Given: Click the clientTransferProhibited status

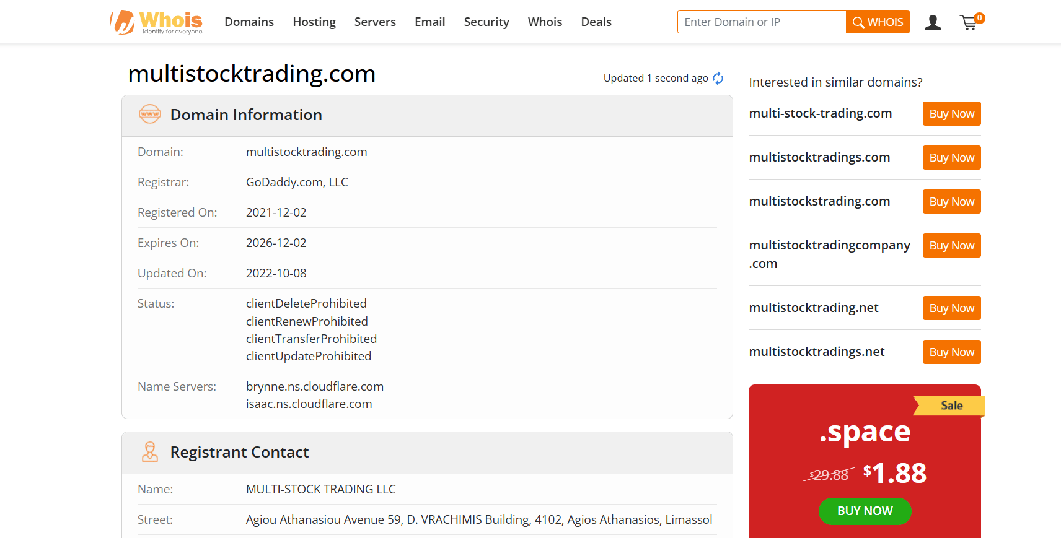Looking at the screenshot, I should point(311,339).
